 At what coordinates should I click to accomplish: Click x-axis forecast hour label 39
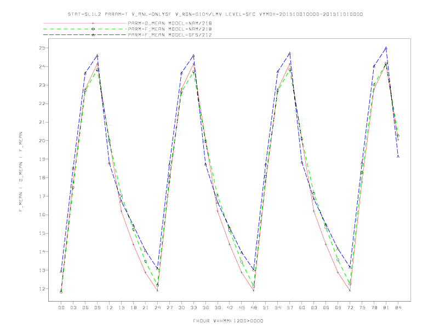pyautogui.click(x=218, y=308)
